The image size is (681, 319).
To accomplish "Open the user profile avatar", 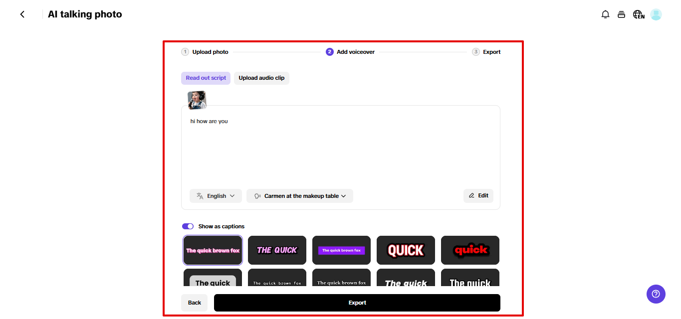I will point(656,14).
